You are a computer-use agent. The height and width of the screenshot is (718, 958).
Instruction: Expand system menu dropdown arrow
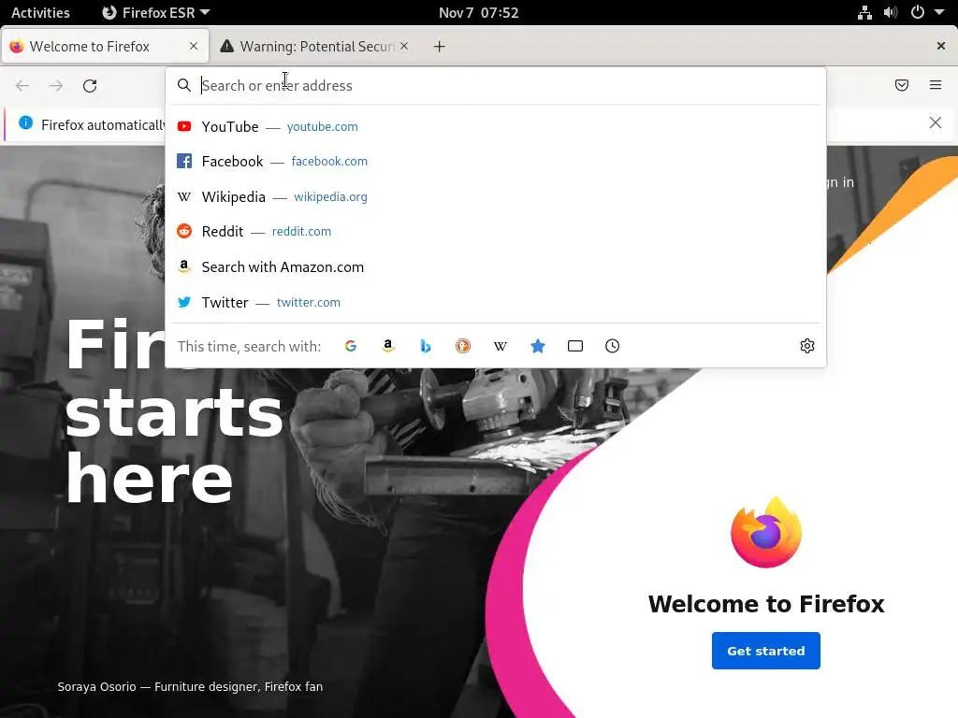pyautogui.click(x=939, y=12)
